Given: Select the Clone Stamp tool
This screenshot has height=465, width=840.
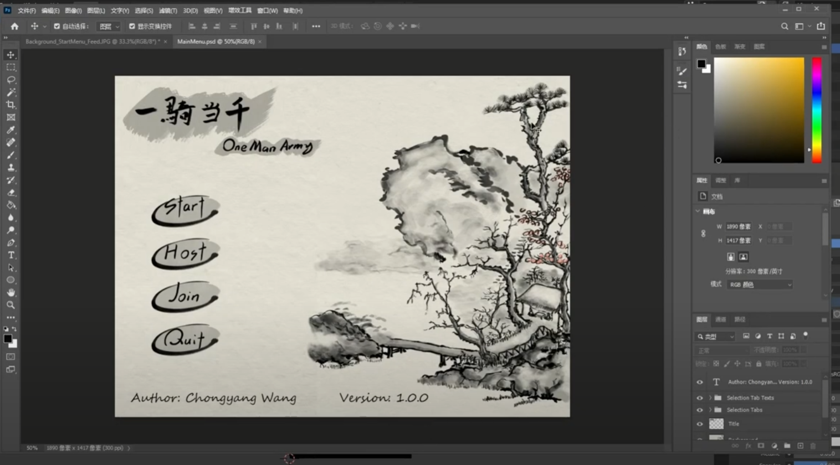Looking at the screenshot, I should 11,167.
